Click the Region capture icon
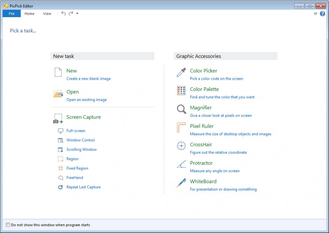 (x=61, y=159)
